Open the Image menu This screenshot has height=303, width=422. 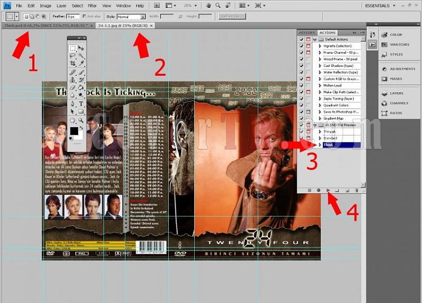point(46,6)
